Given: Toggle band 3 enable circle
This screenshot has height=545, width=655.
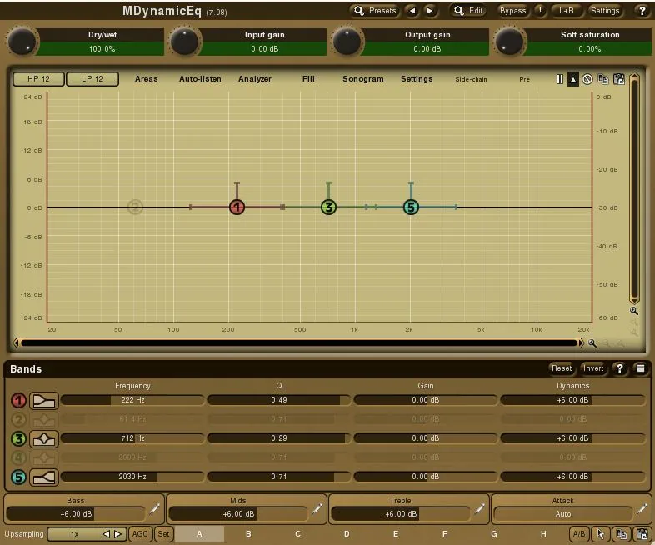Looking at the screenshot, I should 18,439.
